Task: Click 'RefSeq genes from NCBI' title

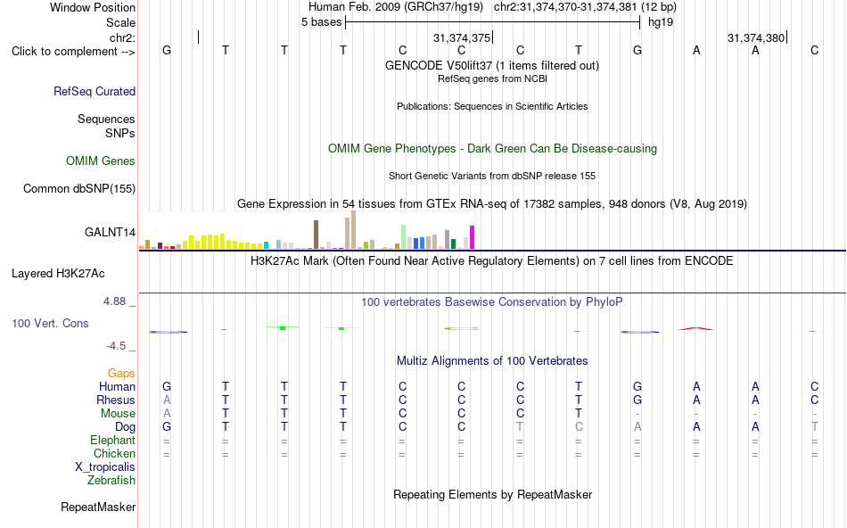Action: click(x=492, y=78)
